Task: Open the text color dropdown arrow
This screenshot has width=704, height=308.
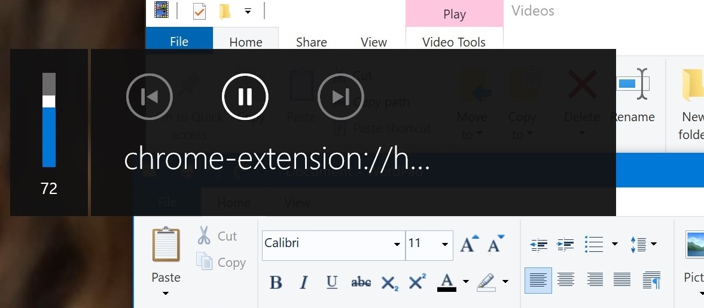Action: click(465, 282)
